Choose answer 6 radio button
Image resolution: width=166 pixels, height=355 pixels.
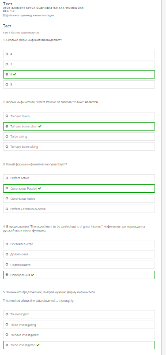point(7,74)
